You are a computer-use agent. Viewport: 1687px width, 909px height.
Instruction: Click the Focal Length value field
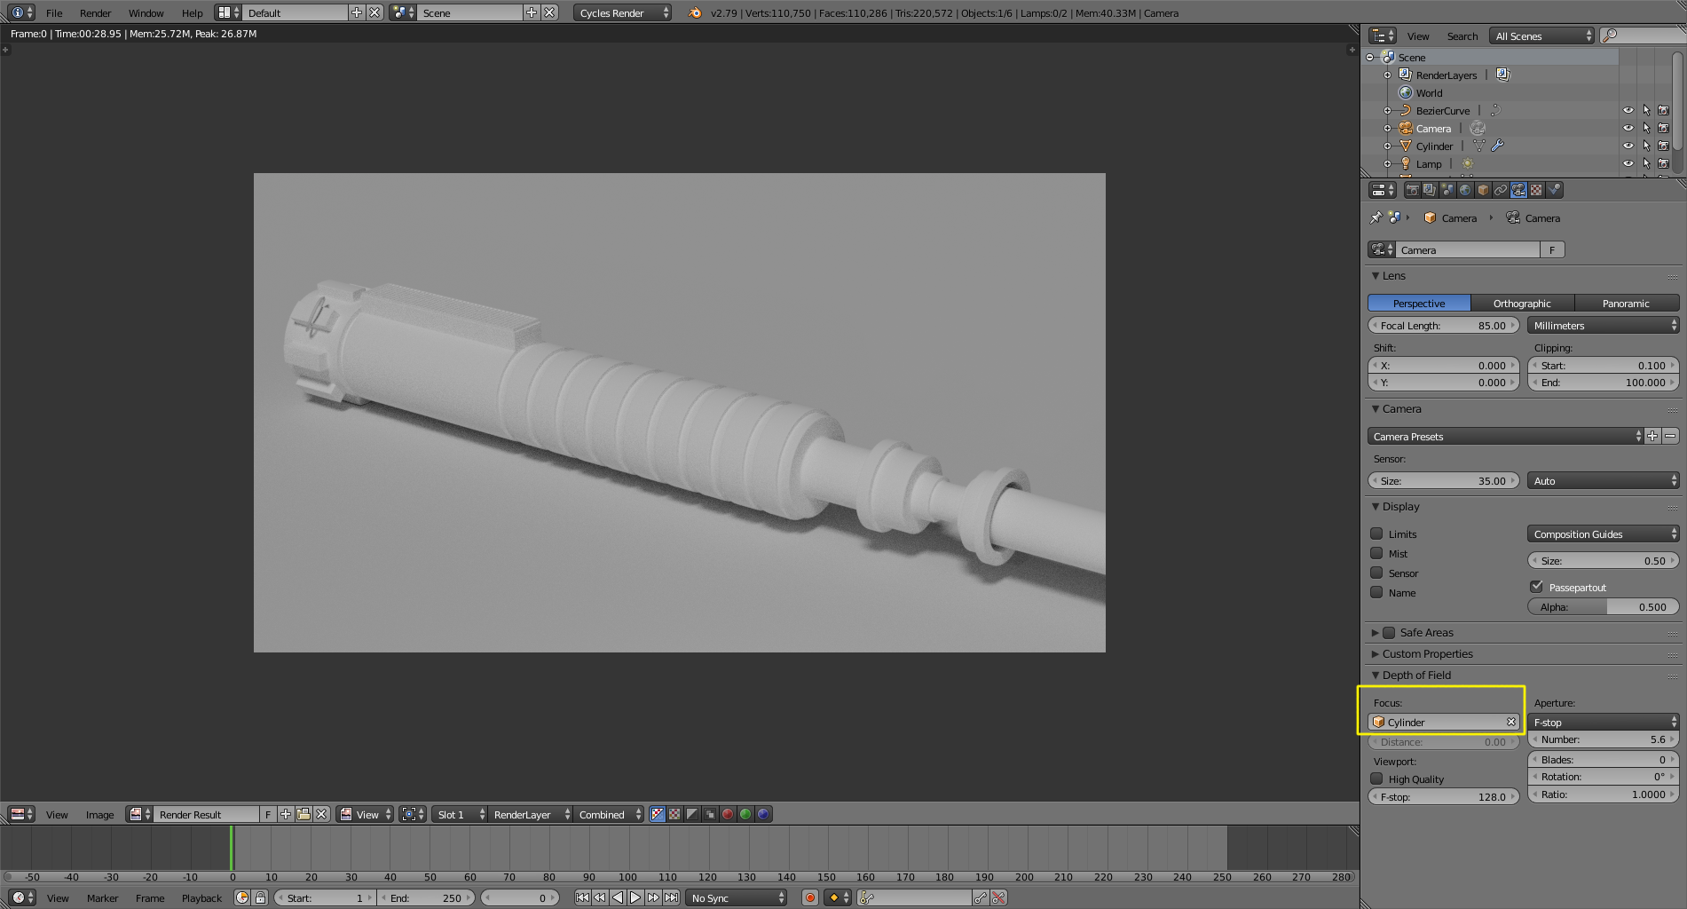(1443, 325)
